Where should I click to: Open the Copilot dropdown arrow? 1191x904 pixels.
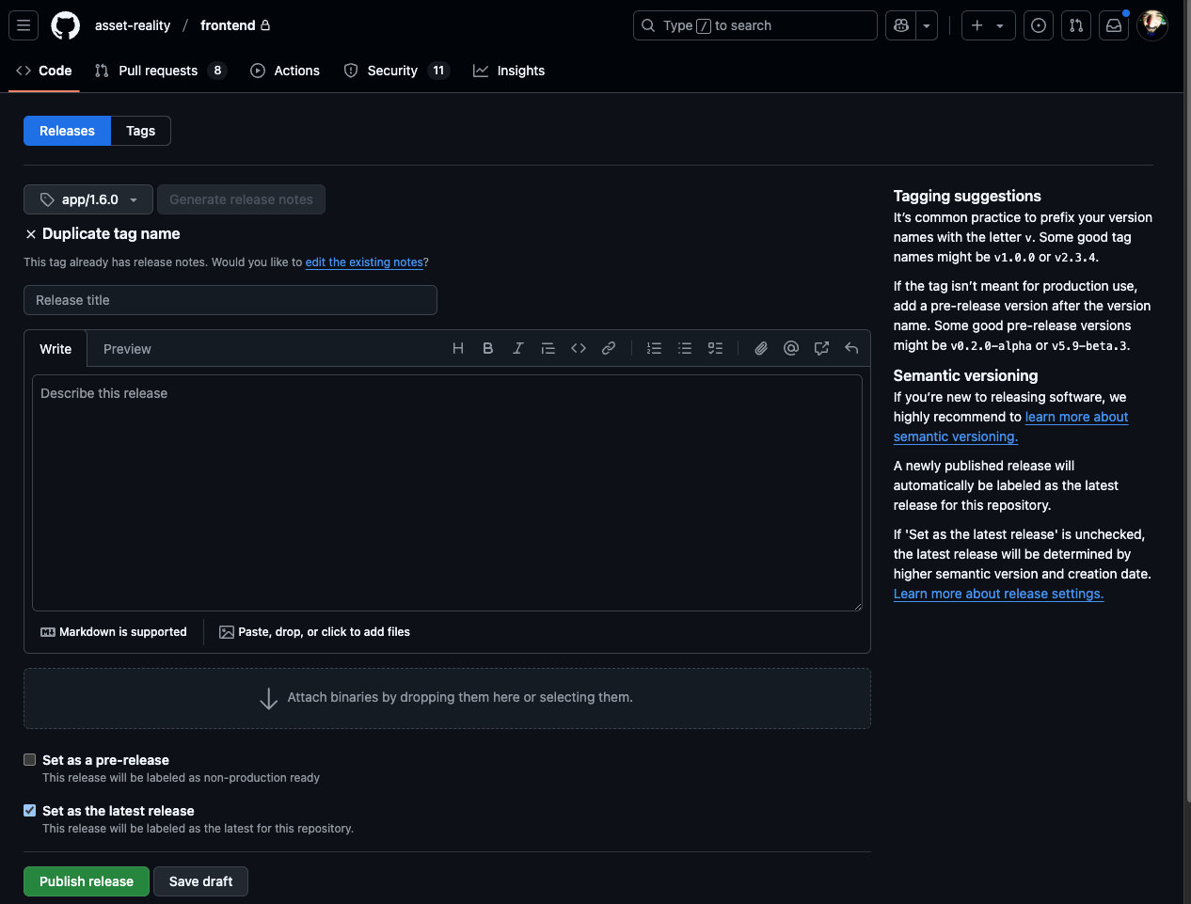[x=927, y=25]
